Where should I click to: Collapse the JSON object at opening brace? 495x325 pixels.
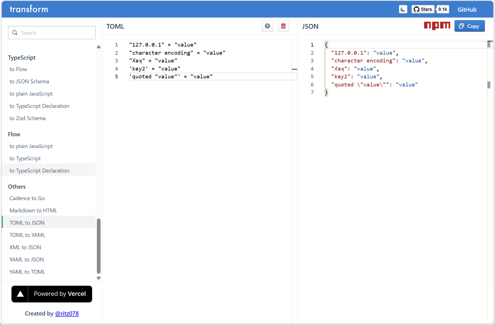[x=326, y=45]
